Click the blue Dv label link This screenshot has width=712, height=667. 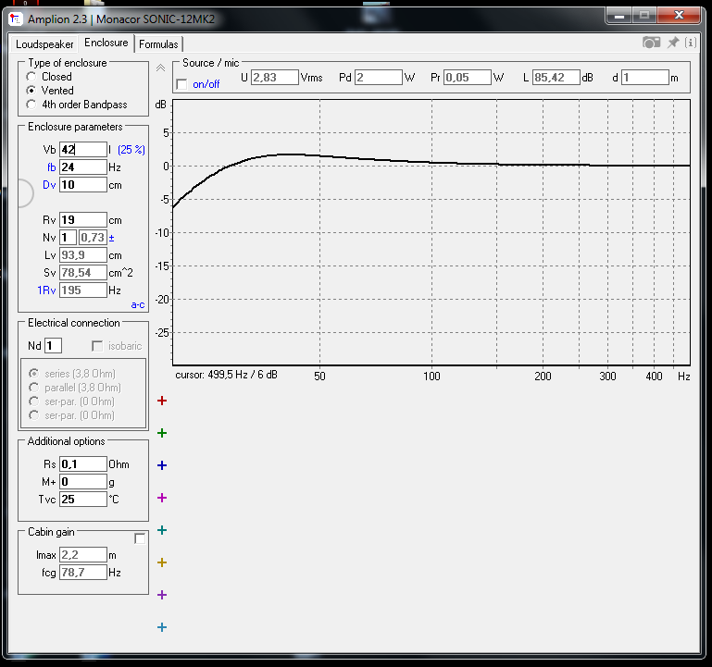pyautogui.click(x=49, y=185)
